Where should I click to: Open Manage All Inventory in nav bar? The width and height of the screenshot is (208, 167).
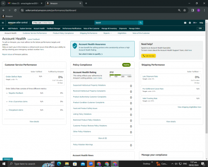click(109, 28)
